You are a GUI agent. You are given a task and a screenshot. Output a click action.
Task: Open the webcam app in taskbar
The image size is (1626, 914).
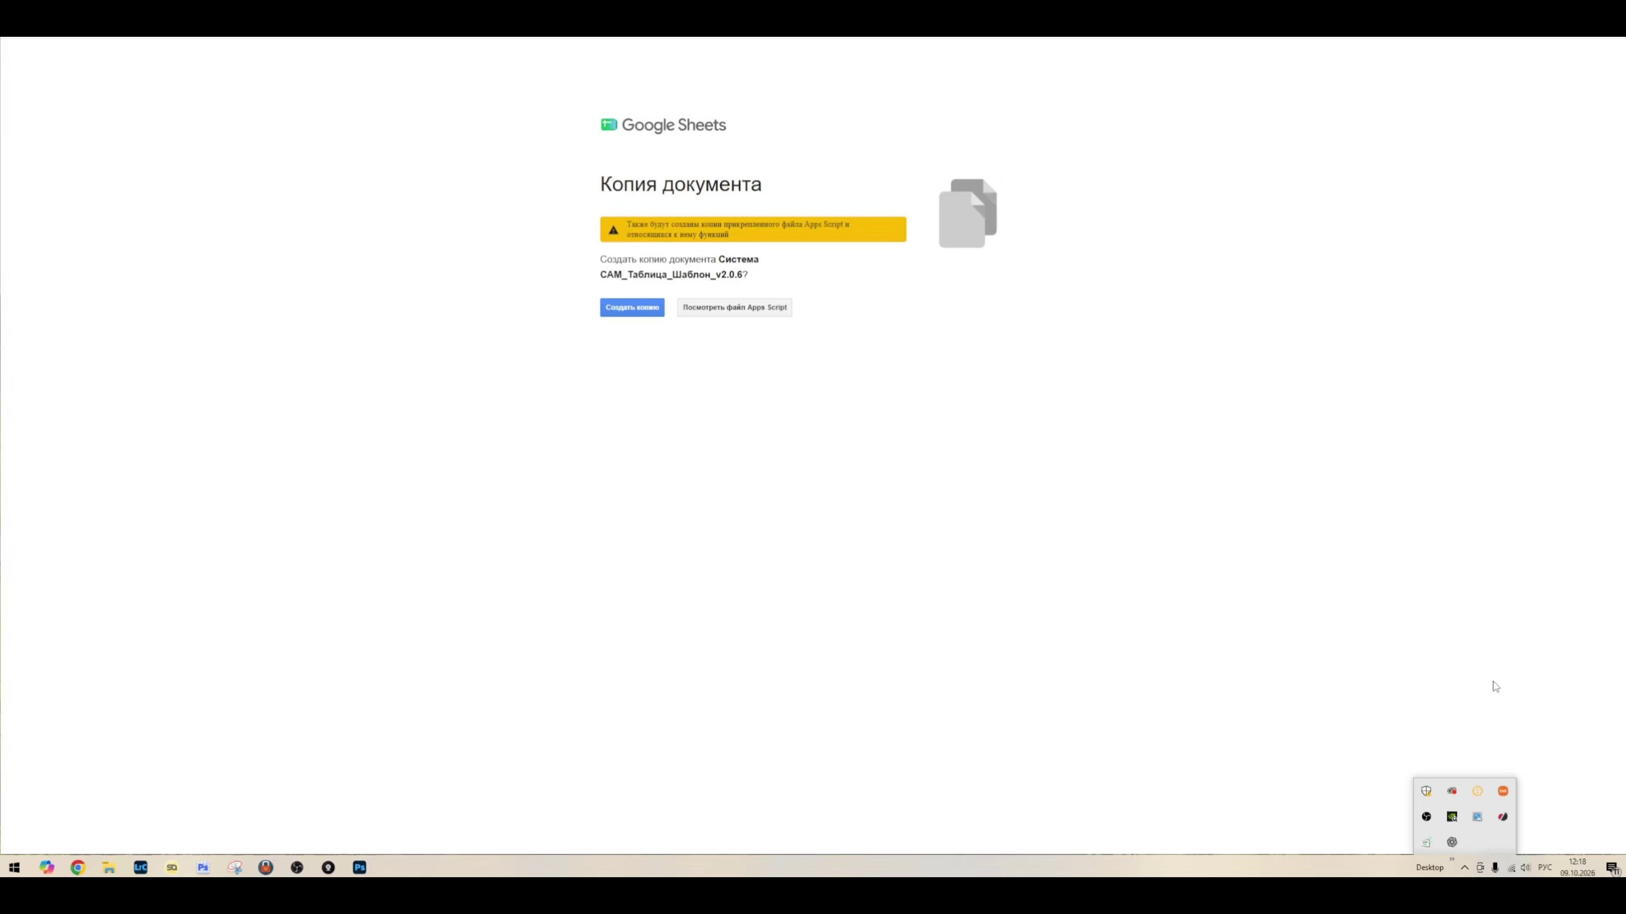coord(328,868)
